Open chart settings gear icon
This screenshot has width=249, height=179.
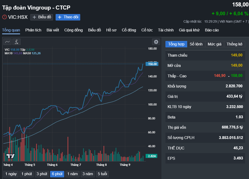coord(156,42)
